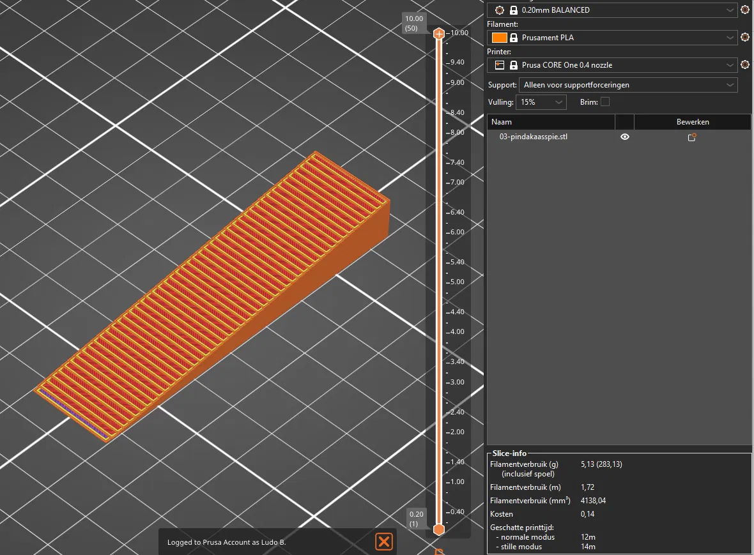Enable the Brim checkbox
Screen dimensions: 754x555
tap(605, 102)
